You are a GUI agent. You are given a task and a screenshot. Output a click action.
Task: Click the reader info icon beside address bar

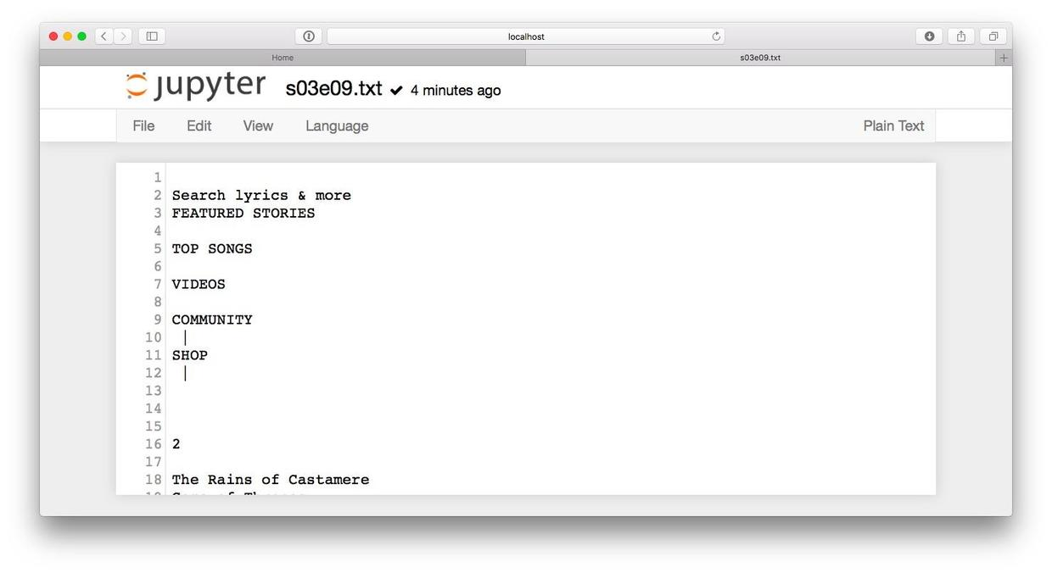click(309, 36)
